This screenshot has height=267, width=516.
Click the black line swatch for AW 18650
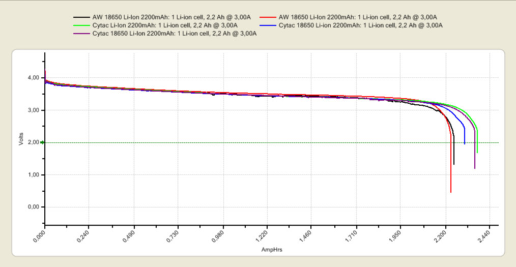(x=82, y=17)
